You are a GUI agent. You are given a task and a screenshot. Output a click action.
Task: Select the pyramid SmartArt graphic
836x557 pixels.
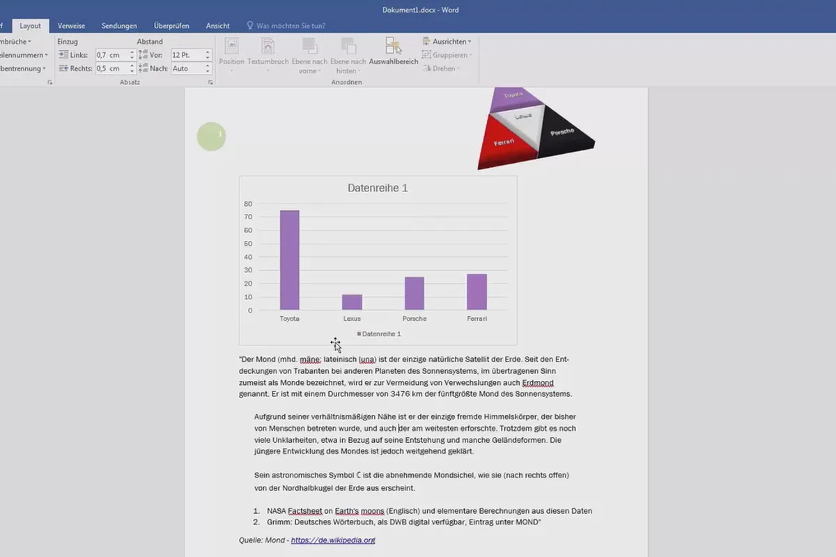[535, 129]
